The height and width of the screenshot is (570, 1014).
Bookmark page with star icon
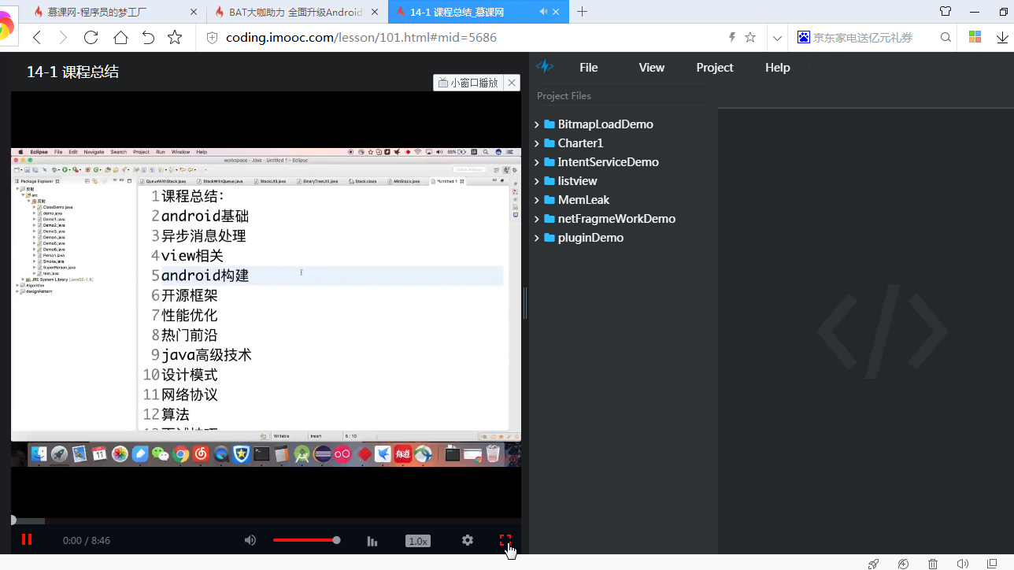point(175,38)
